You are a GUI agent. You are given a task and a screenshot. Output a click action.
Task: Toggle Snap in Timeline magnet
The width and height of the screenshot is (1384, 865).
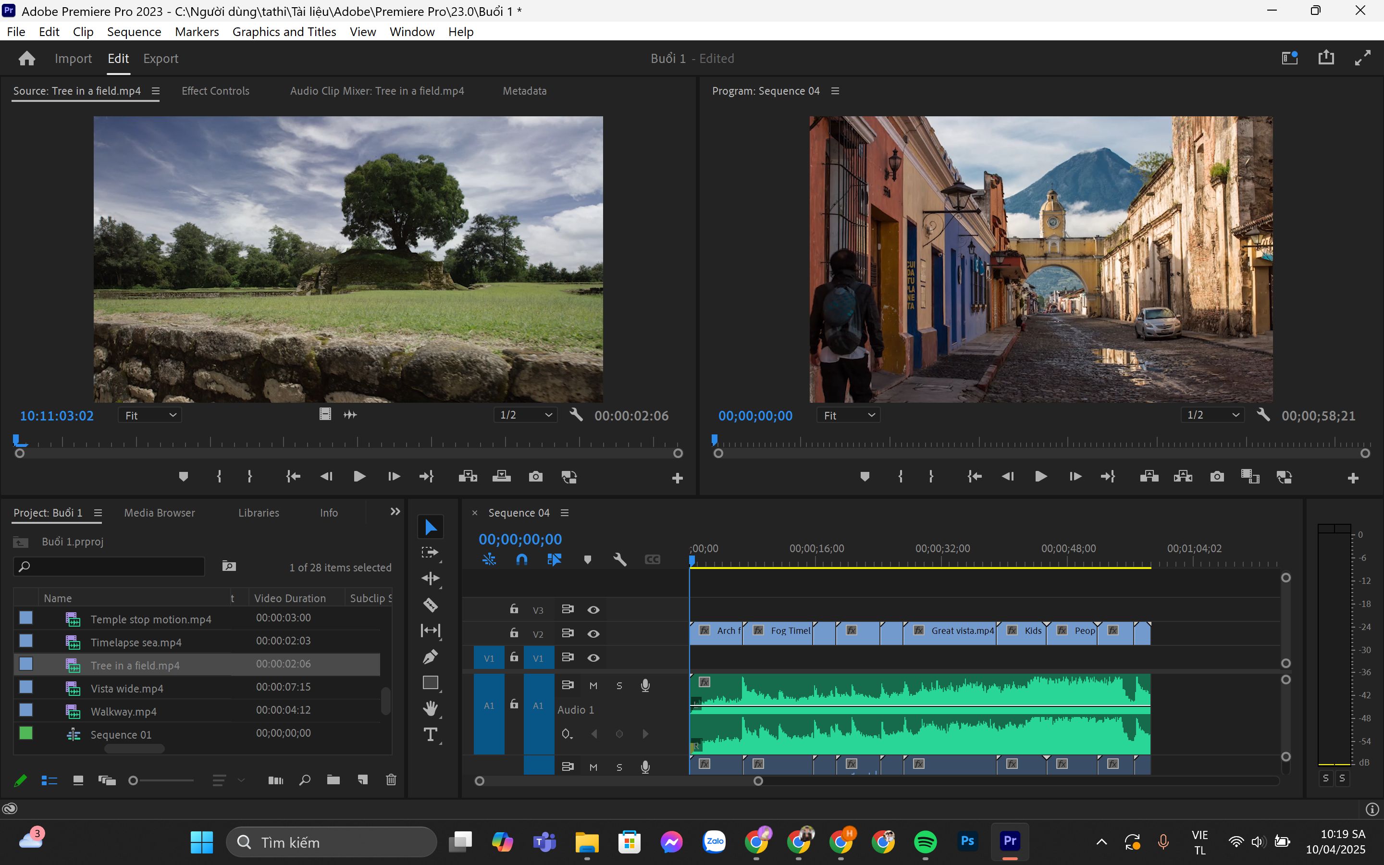click(521, 559)
